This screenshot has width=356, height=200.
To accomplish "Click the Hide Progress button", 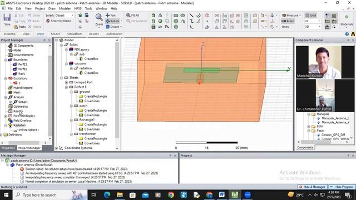I will point(342,187).
